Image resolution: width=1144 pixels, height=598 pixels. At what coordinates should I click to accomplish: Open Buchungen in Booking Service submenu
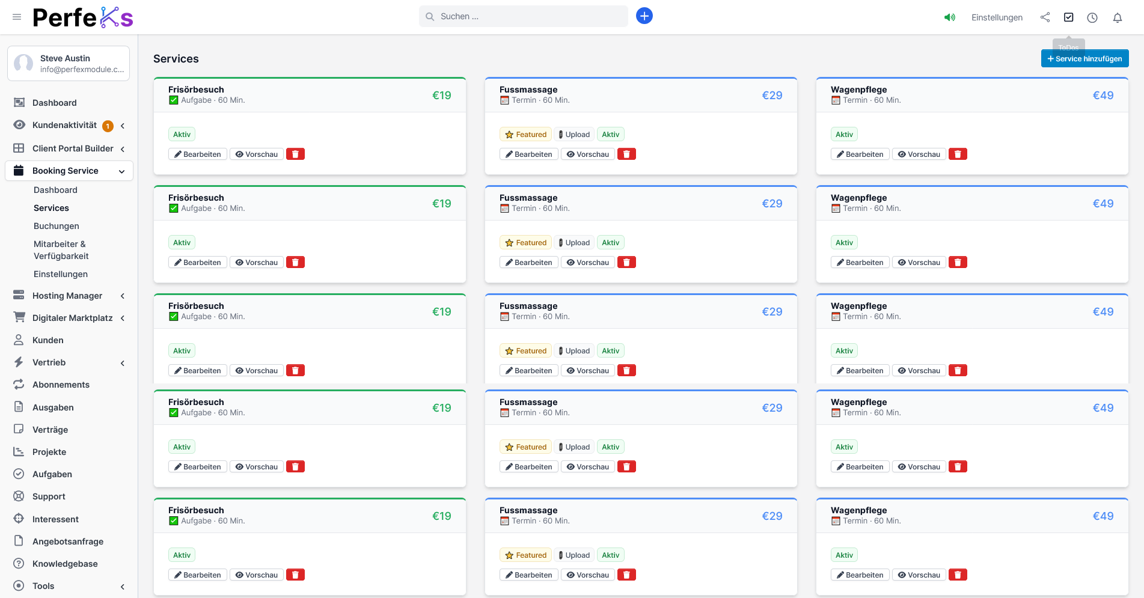click(x=57, y=226)
